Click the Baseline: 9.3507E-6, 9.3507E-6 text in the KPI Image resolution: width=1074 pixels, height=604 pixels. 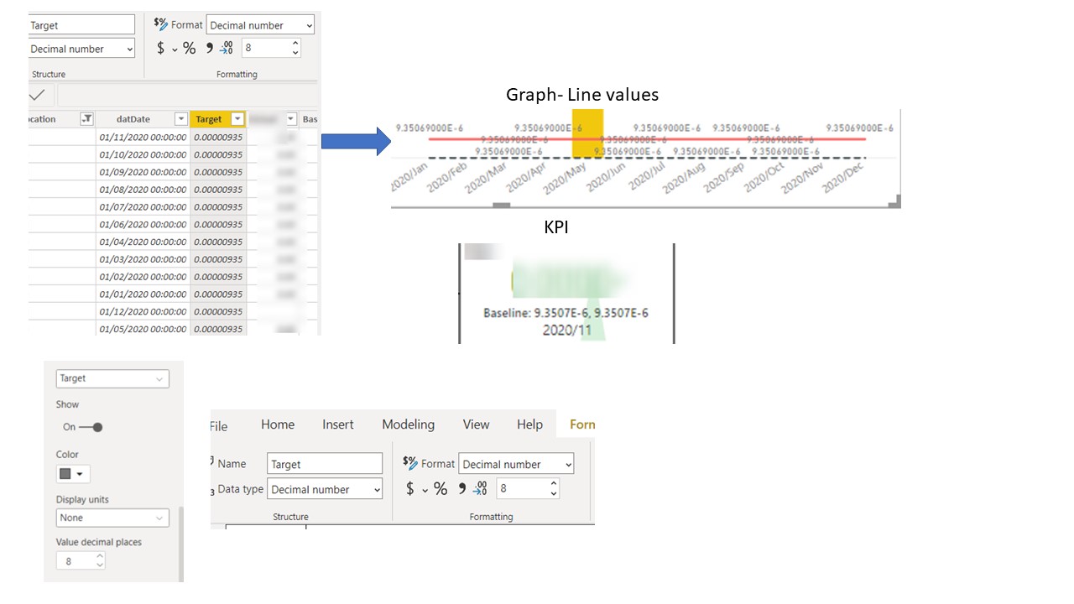point(566,313)
